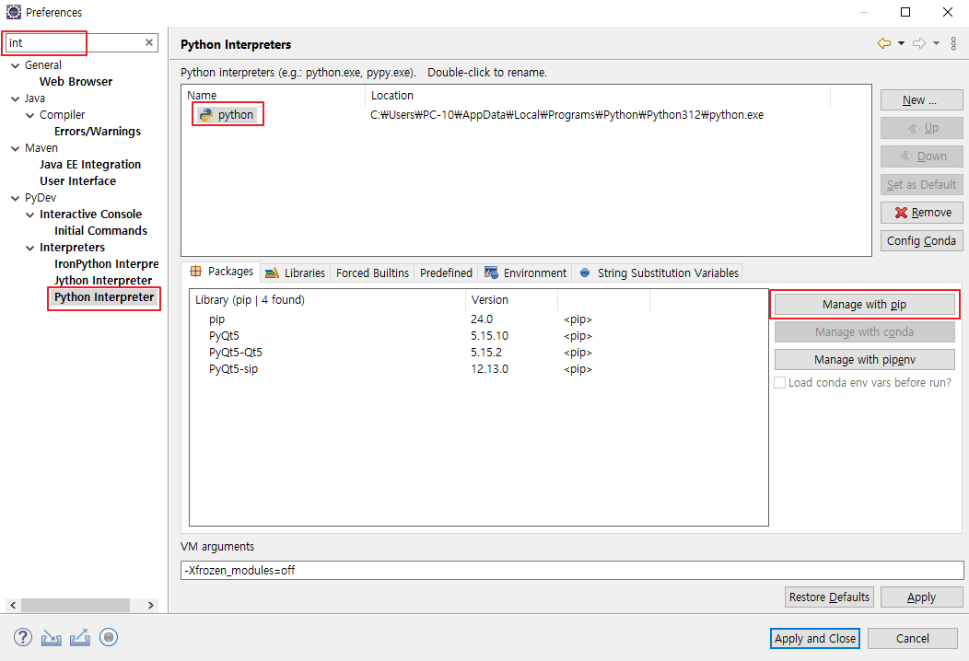This screenshot has width=969, height=661.
Task: Select Errors/Warnings preference page
Action: [98, 132]
